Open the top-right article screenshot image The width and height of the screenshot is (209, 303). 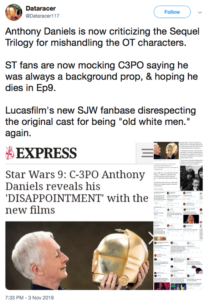(x=178, y=166)
